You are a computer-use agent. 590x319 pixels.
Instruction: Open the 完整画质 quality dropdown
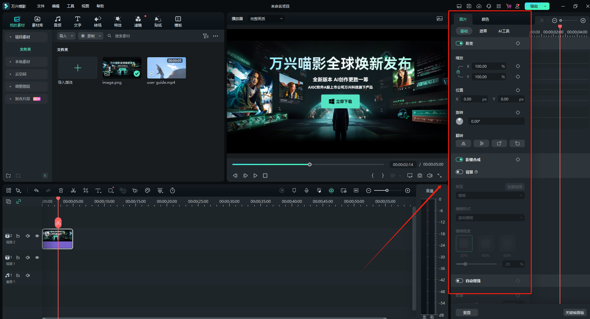pyautogui.click(x=266, y=19)
